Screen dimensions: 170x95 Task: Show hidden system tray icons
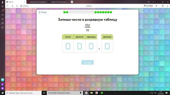150,93
